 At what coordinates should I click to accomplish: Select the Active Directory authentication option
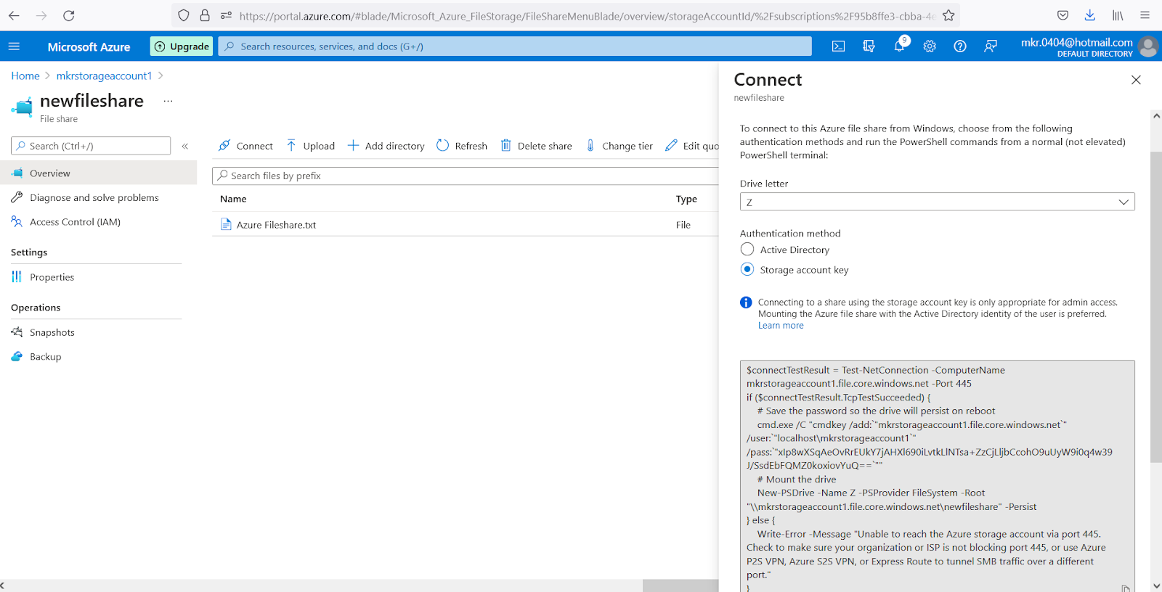(x=747, y=250)
